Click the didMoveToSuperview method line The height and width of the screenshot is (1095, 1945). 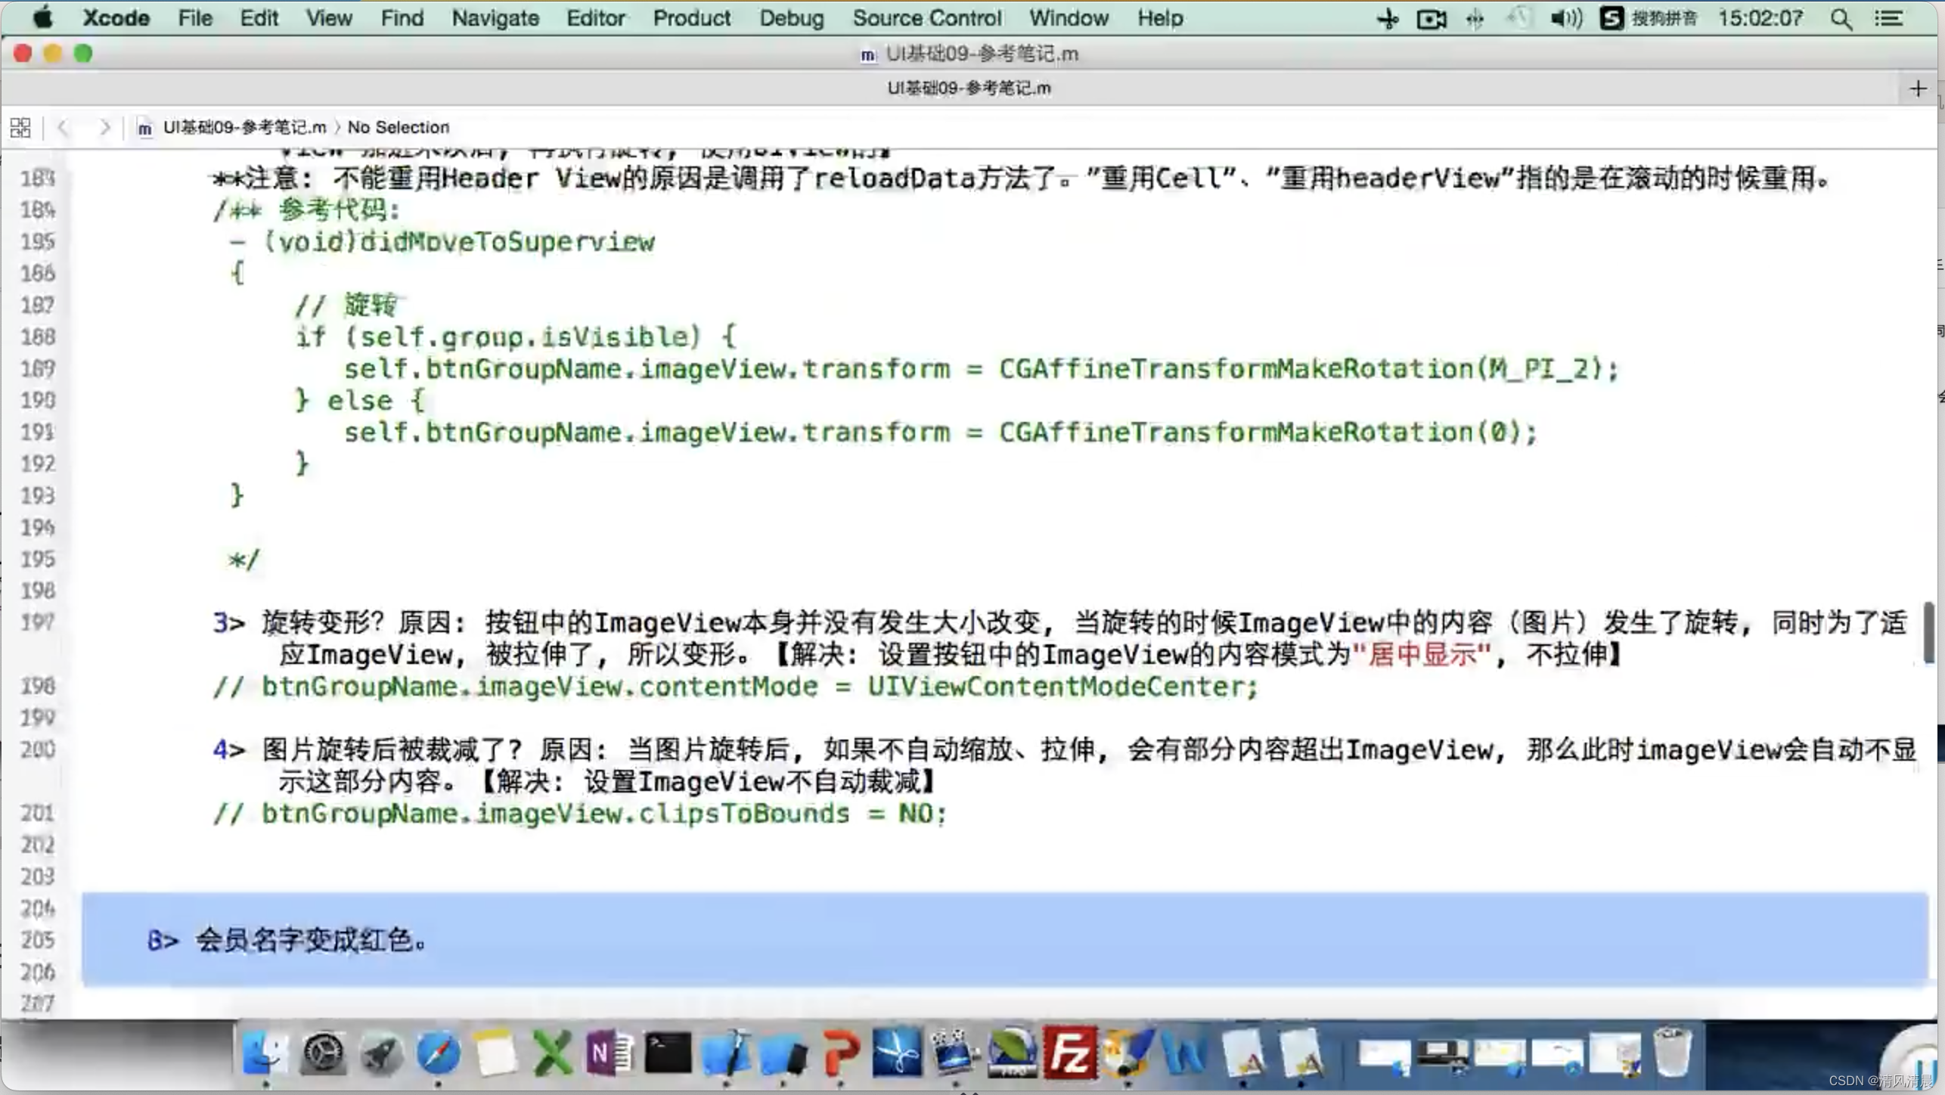point(443,242)
